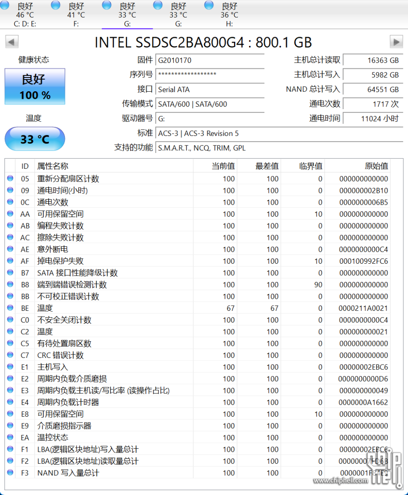Click the 良好 100 % health status button

coord(35,87)
